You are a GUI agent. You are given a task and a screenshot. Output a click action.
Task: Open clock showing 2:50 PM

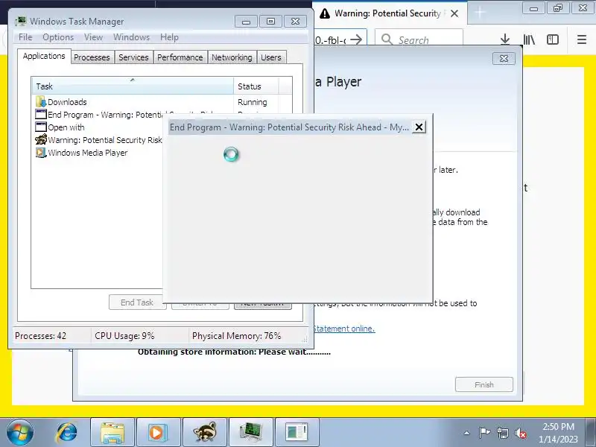click(558, 433)
